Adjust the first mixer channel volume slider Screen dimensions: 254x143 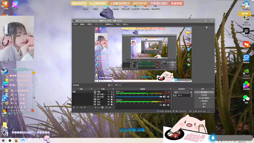(139, 97)
